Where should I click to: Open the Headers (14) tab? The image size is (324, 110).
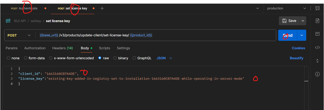[63, 48]
